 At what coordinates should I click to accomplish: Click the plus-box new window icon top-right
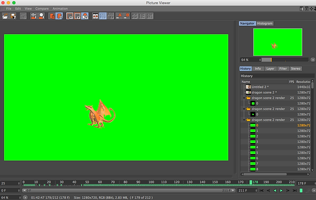point(307,8)
